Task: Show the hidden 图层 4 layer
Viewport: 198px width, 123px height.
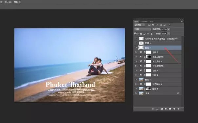Action: (136, 43)
